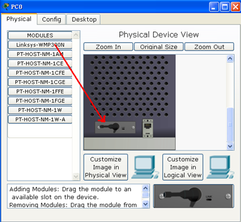Select the PT-HOST-NM-1AM module
This screenshot has width=241, height=222.
click(x=40, y=54)
